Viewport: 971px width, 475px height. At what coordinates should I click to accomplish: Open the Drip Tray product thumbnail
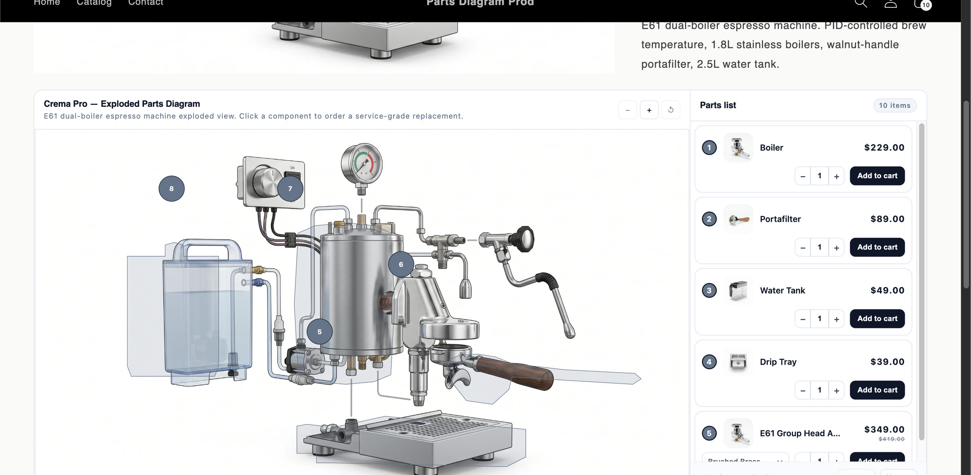pos(738,362)
